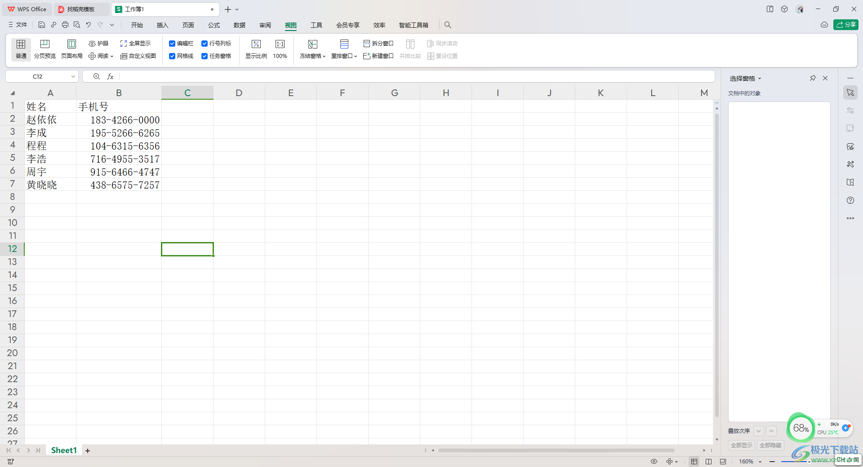
Task: Click the formula bar zoom magnifier icon
Action: (x=96, y=77)
